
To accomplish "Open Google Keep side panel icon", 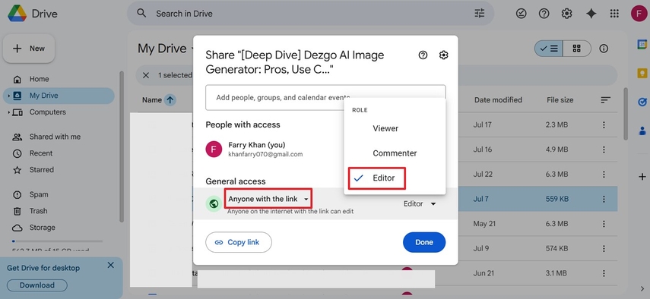I will 642,73.
